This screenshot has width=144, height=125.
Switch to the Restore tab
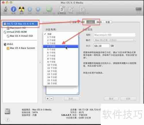tap(107, 22)
